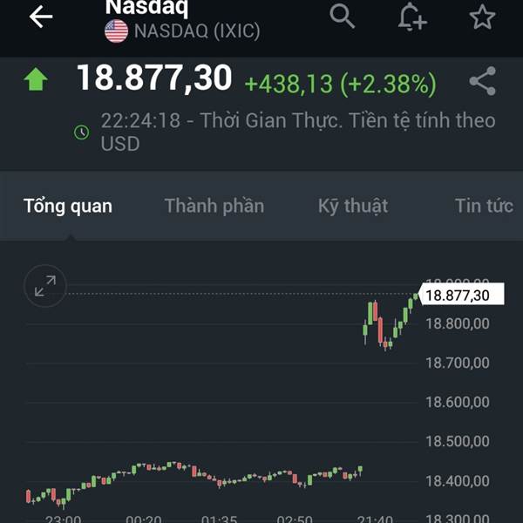Image resolution: width=523 pixels, height=523 pixels.
Task: Switch to the Thành phần tab
Action: [x=214, y=206]
